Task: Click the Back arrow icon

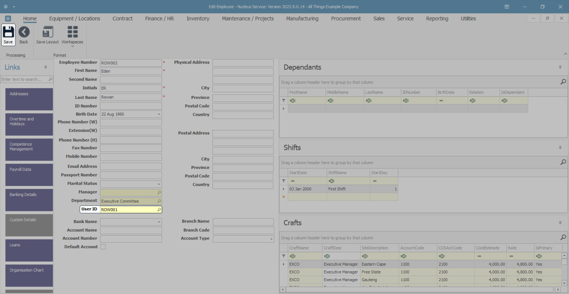Action: [x=24, y=32]
